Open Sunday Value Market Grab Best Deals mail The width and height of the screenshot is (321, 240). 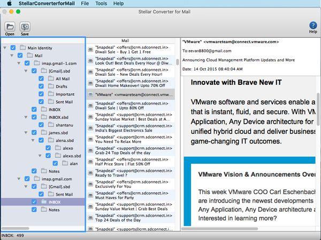pyautogui.click(x=131, y=206)
